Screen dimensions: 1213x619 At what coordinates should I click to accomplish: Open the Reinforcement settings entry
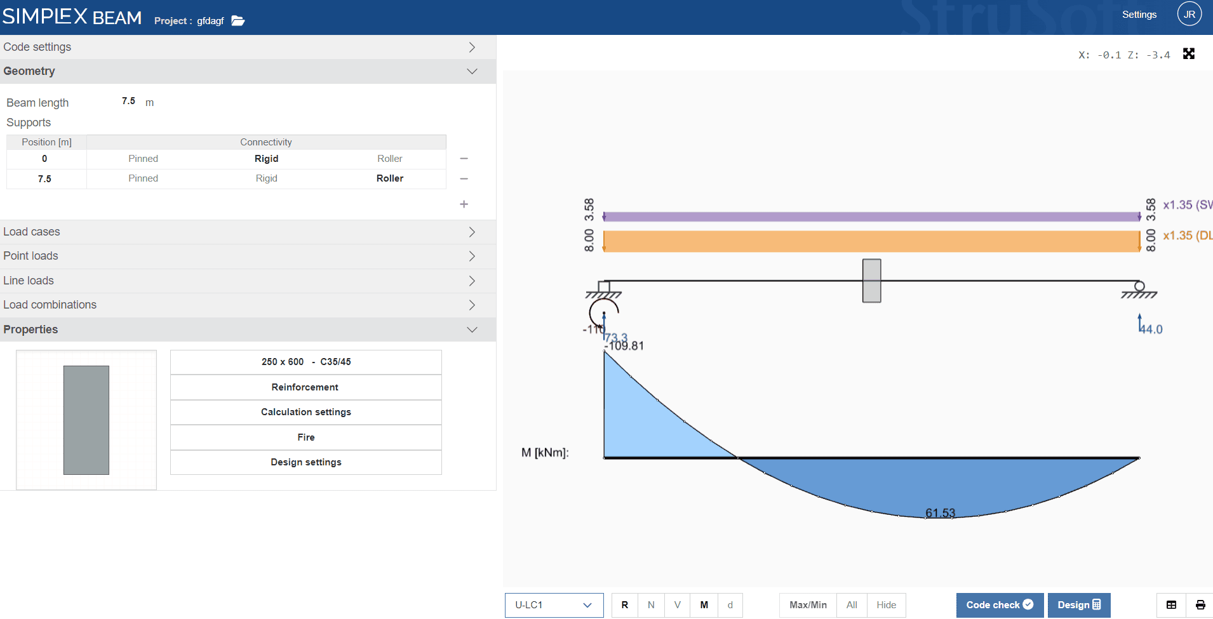305,387
